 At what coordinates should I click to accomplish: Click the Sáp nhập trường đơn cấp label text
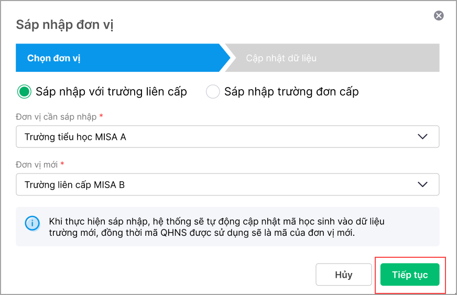pos(291,92)
